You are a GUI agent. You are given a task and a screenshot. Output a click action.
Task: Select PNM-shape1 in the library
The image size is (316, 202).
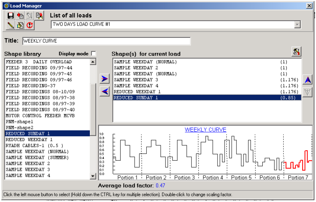47,122
